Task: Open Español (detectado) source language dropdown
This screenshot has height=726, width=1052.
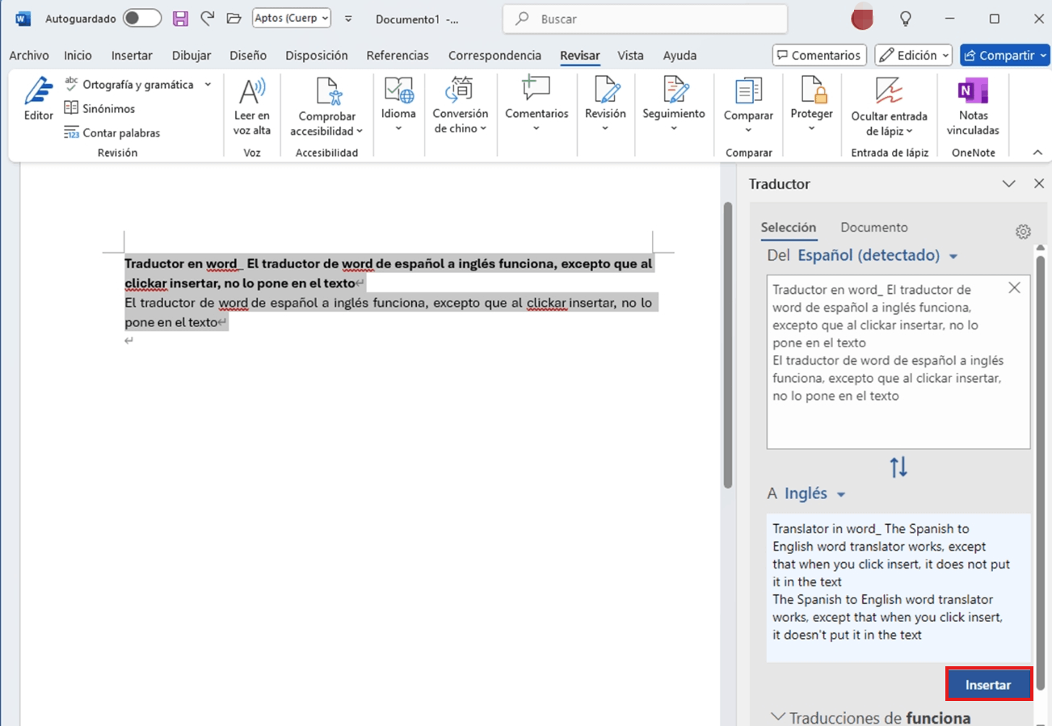Action: [877, 255]
